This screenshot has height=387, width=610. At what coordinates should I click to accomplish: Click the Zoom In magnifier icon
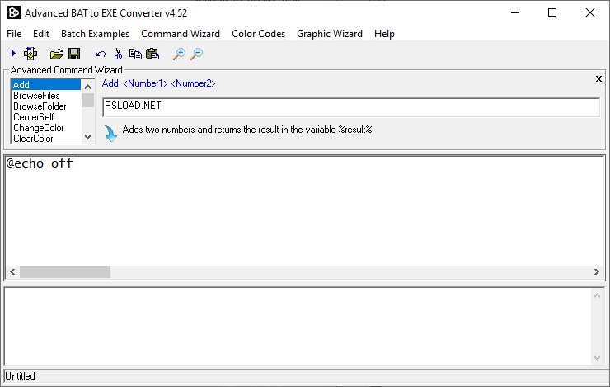pyautogui.click(x=178, y=54)
